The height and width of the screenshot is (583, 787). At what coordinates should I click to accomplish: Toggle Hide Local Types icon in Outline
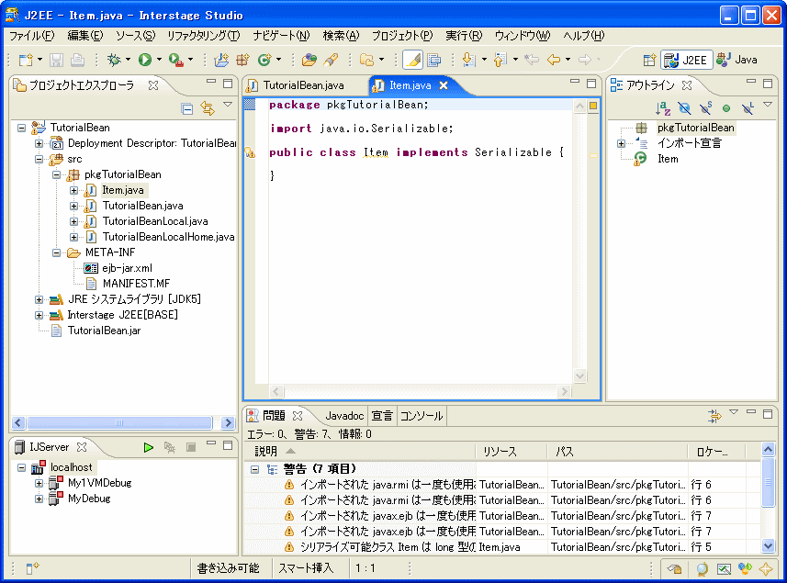pos(748,107)
